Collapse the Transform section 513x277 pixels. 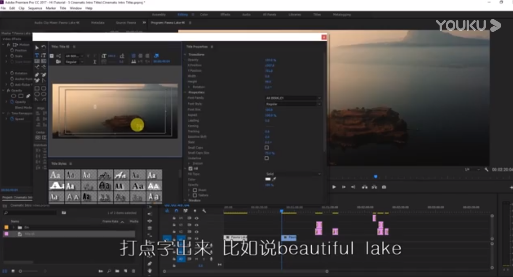click(x=185, y=55)
